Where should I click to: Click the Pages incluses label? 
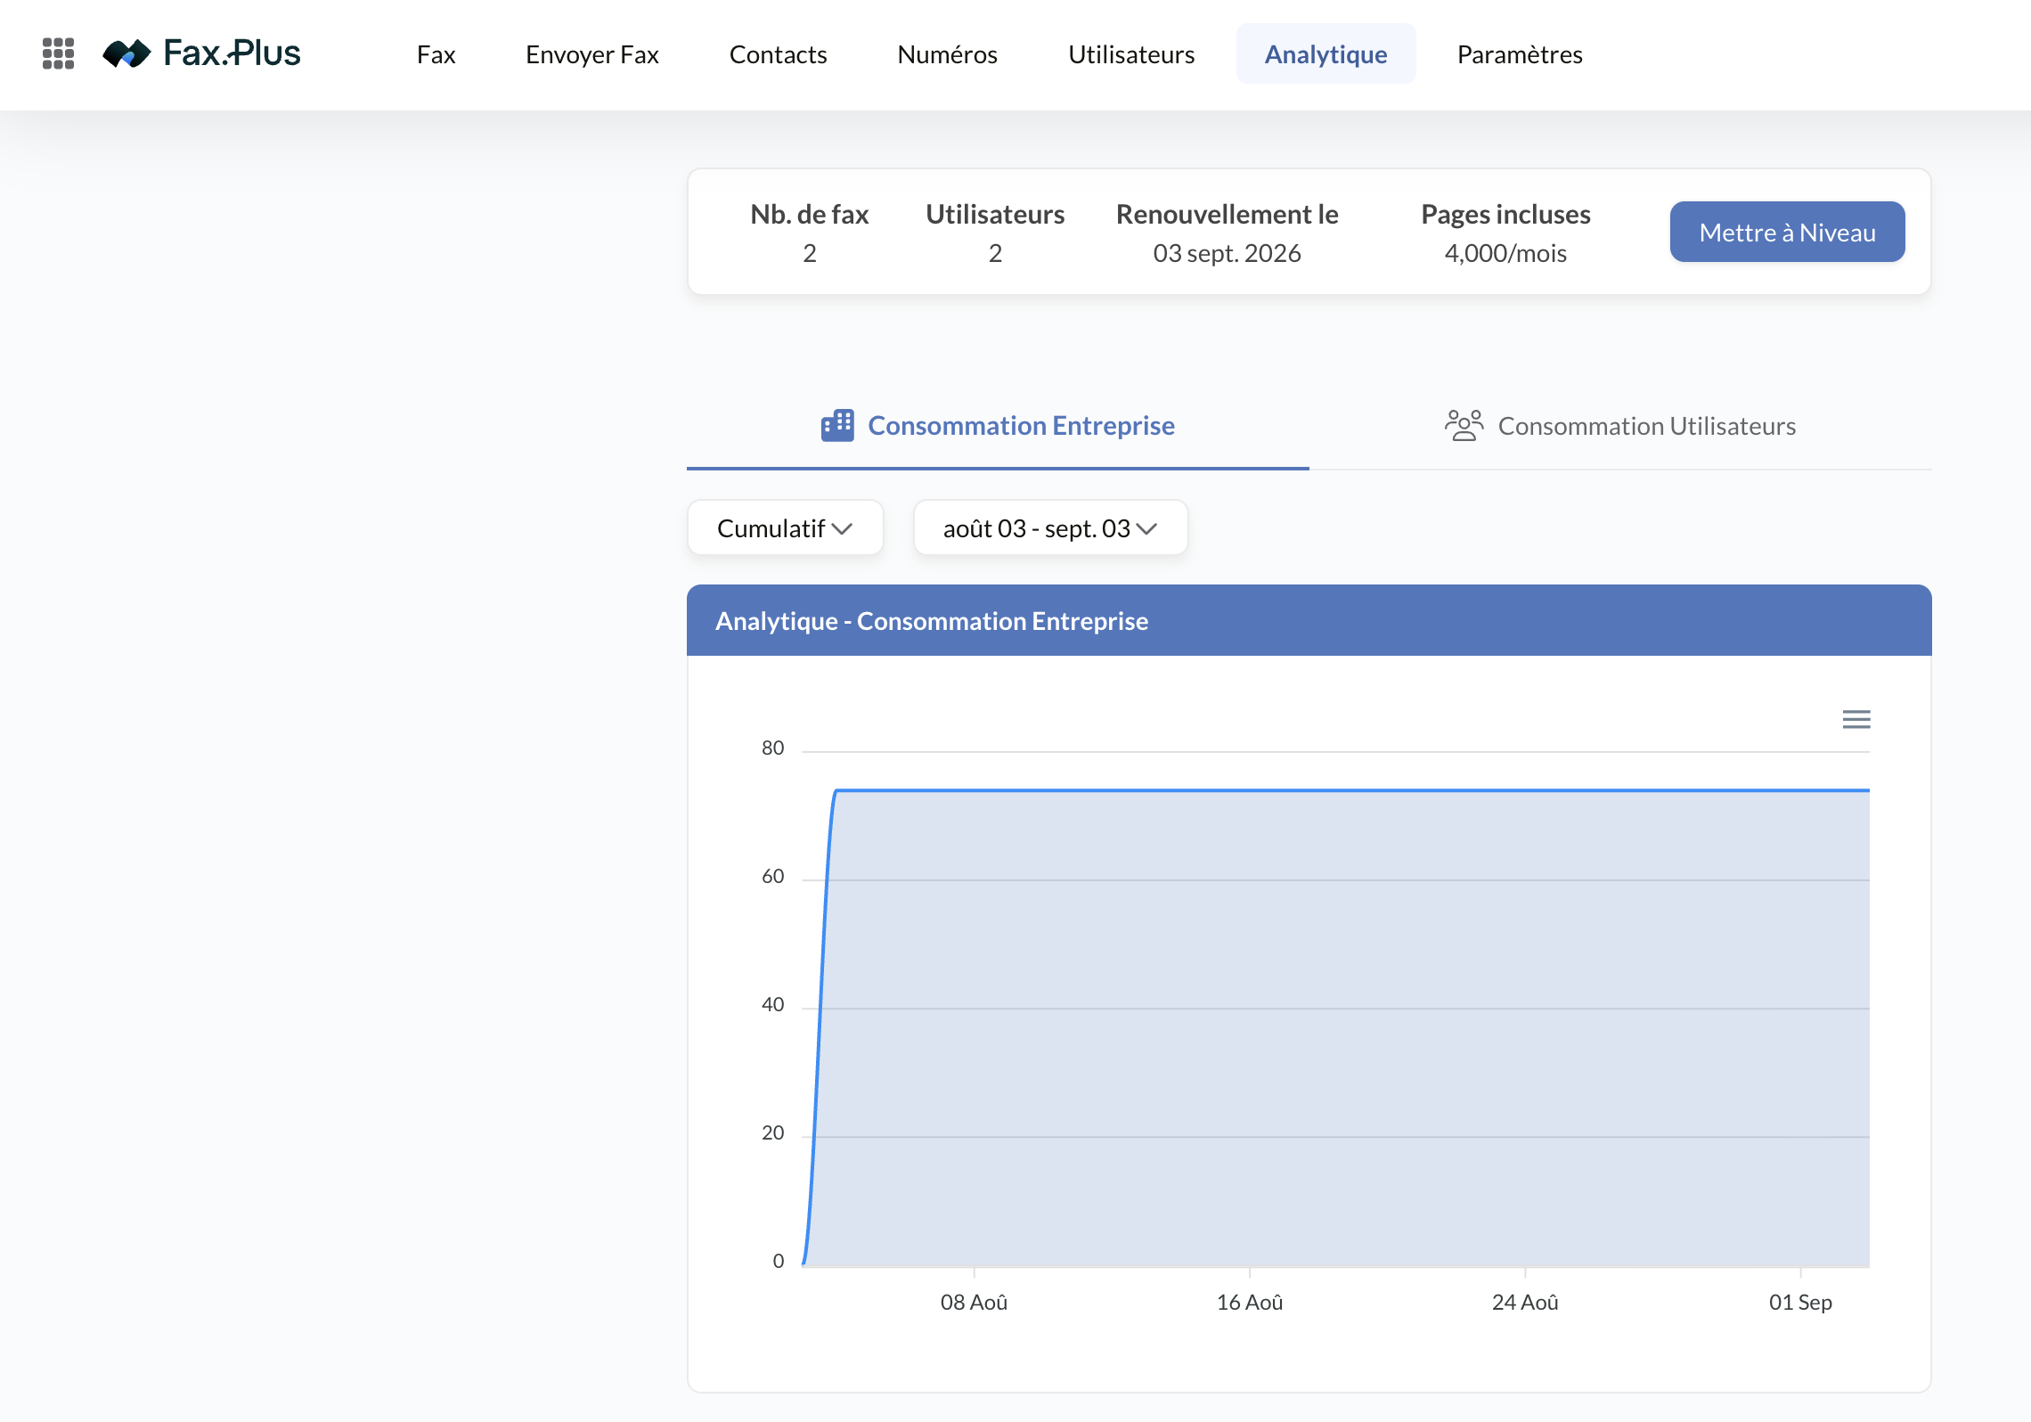[1505, 214]
